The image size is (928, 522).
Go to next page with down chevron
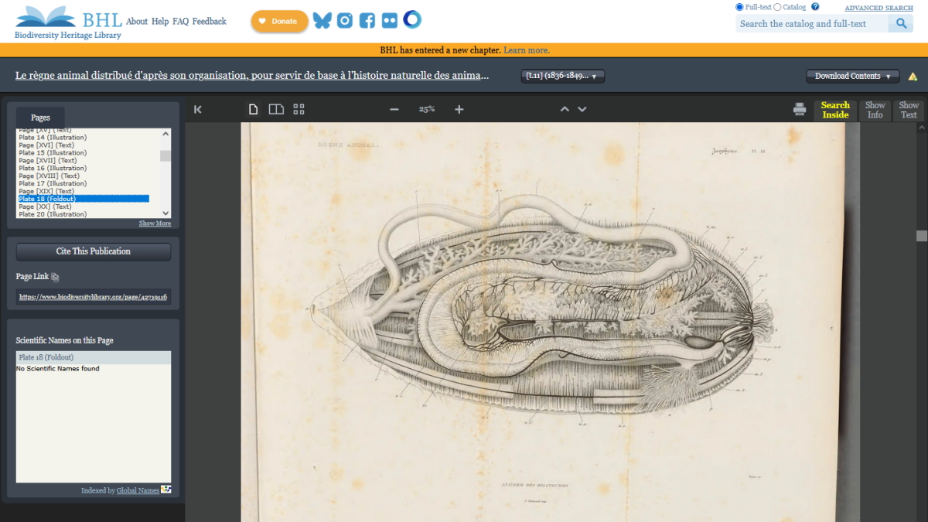582,110
